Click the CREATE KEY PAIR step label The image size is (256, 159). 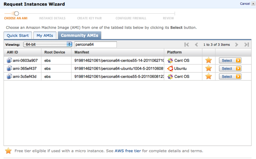(x=90, y=18)
